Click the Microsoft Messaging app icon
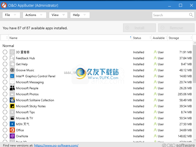196x147 pixels. tap(12, 82)
